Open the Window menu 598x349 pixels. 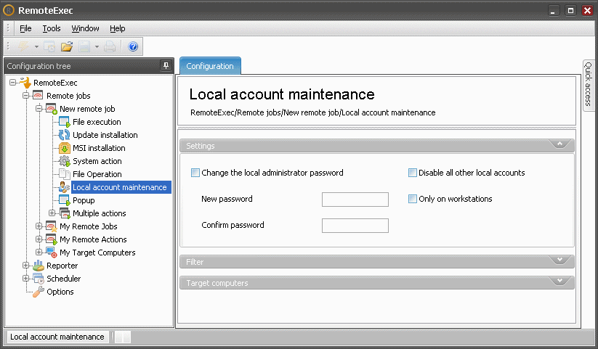86,28
